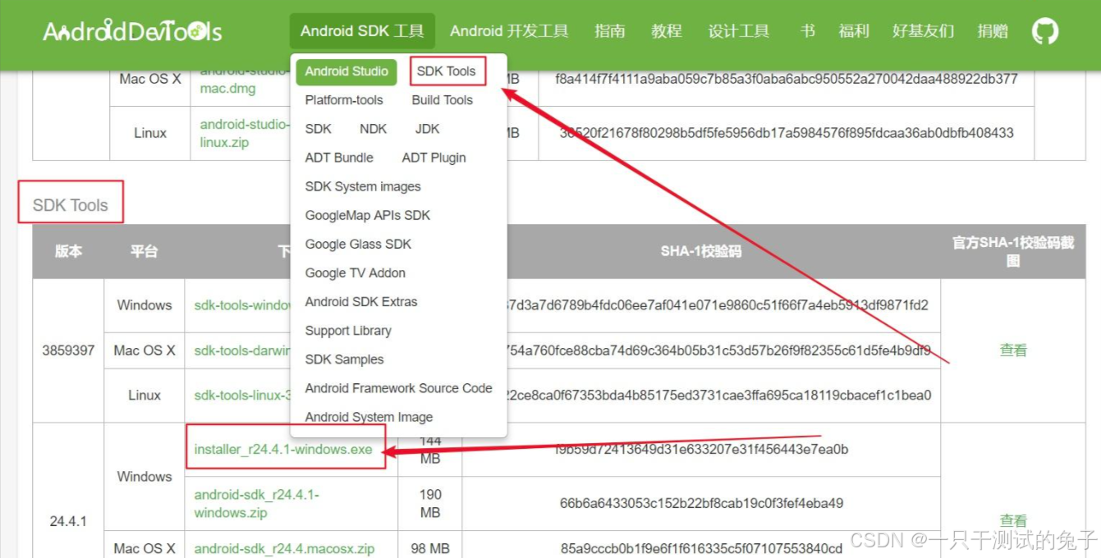Open Android Framework Source Code entry
This screenshot has height=558, width=1101.
pos(399,388)
